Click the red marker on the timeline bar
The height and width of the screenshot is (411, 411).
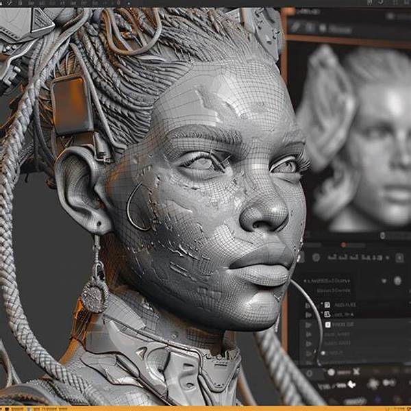(x=343, y=245)
